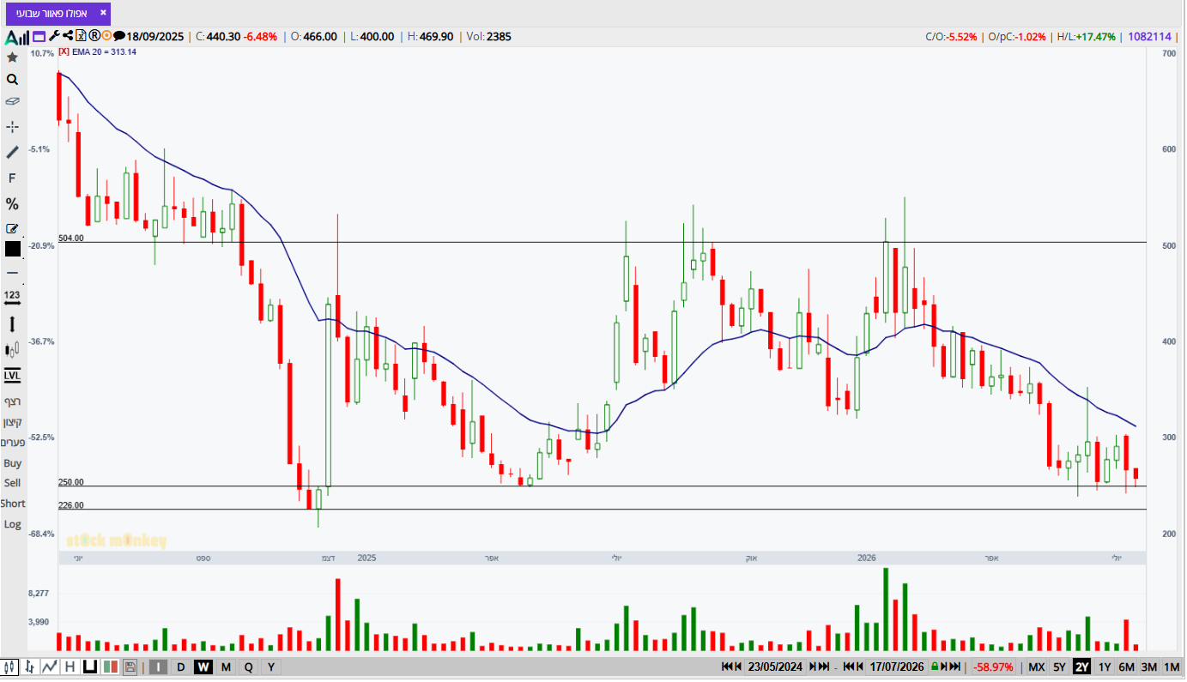Switch to line chart type
This screenshot has height=682, width=1187.
click(50, 667)
